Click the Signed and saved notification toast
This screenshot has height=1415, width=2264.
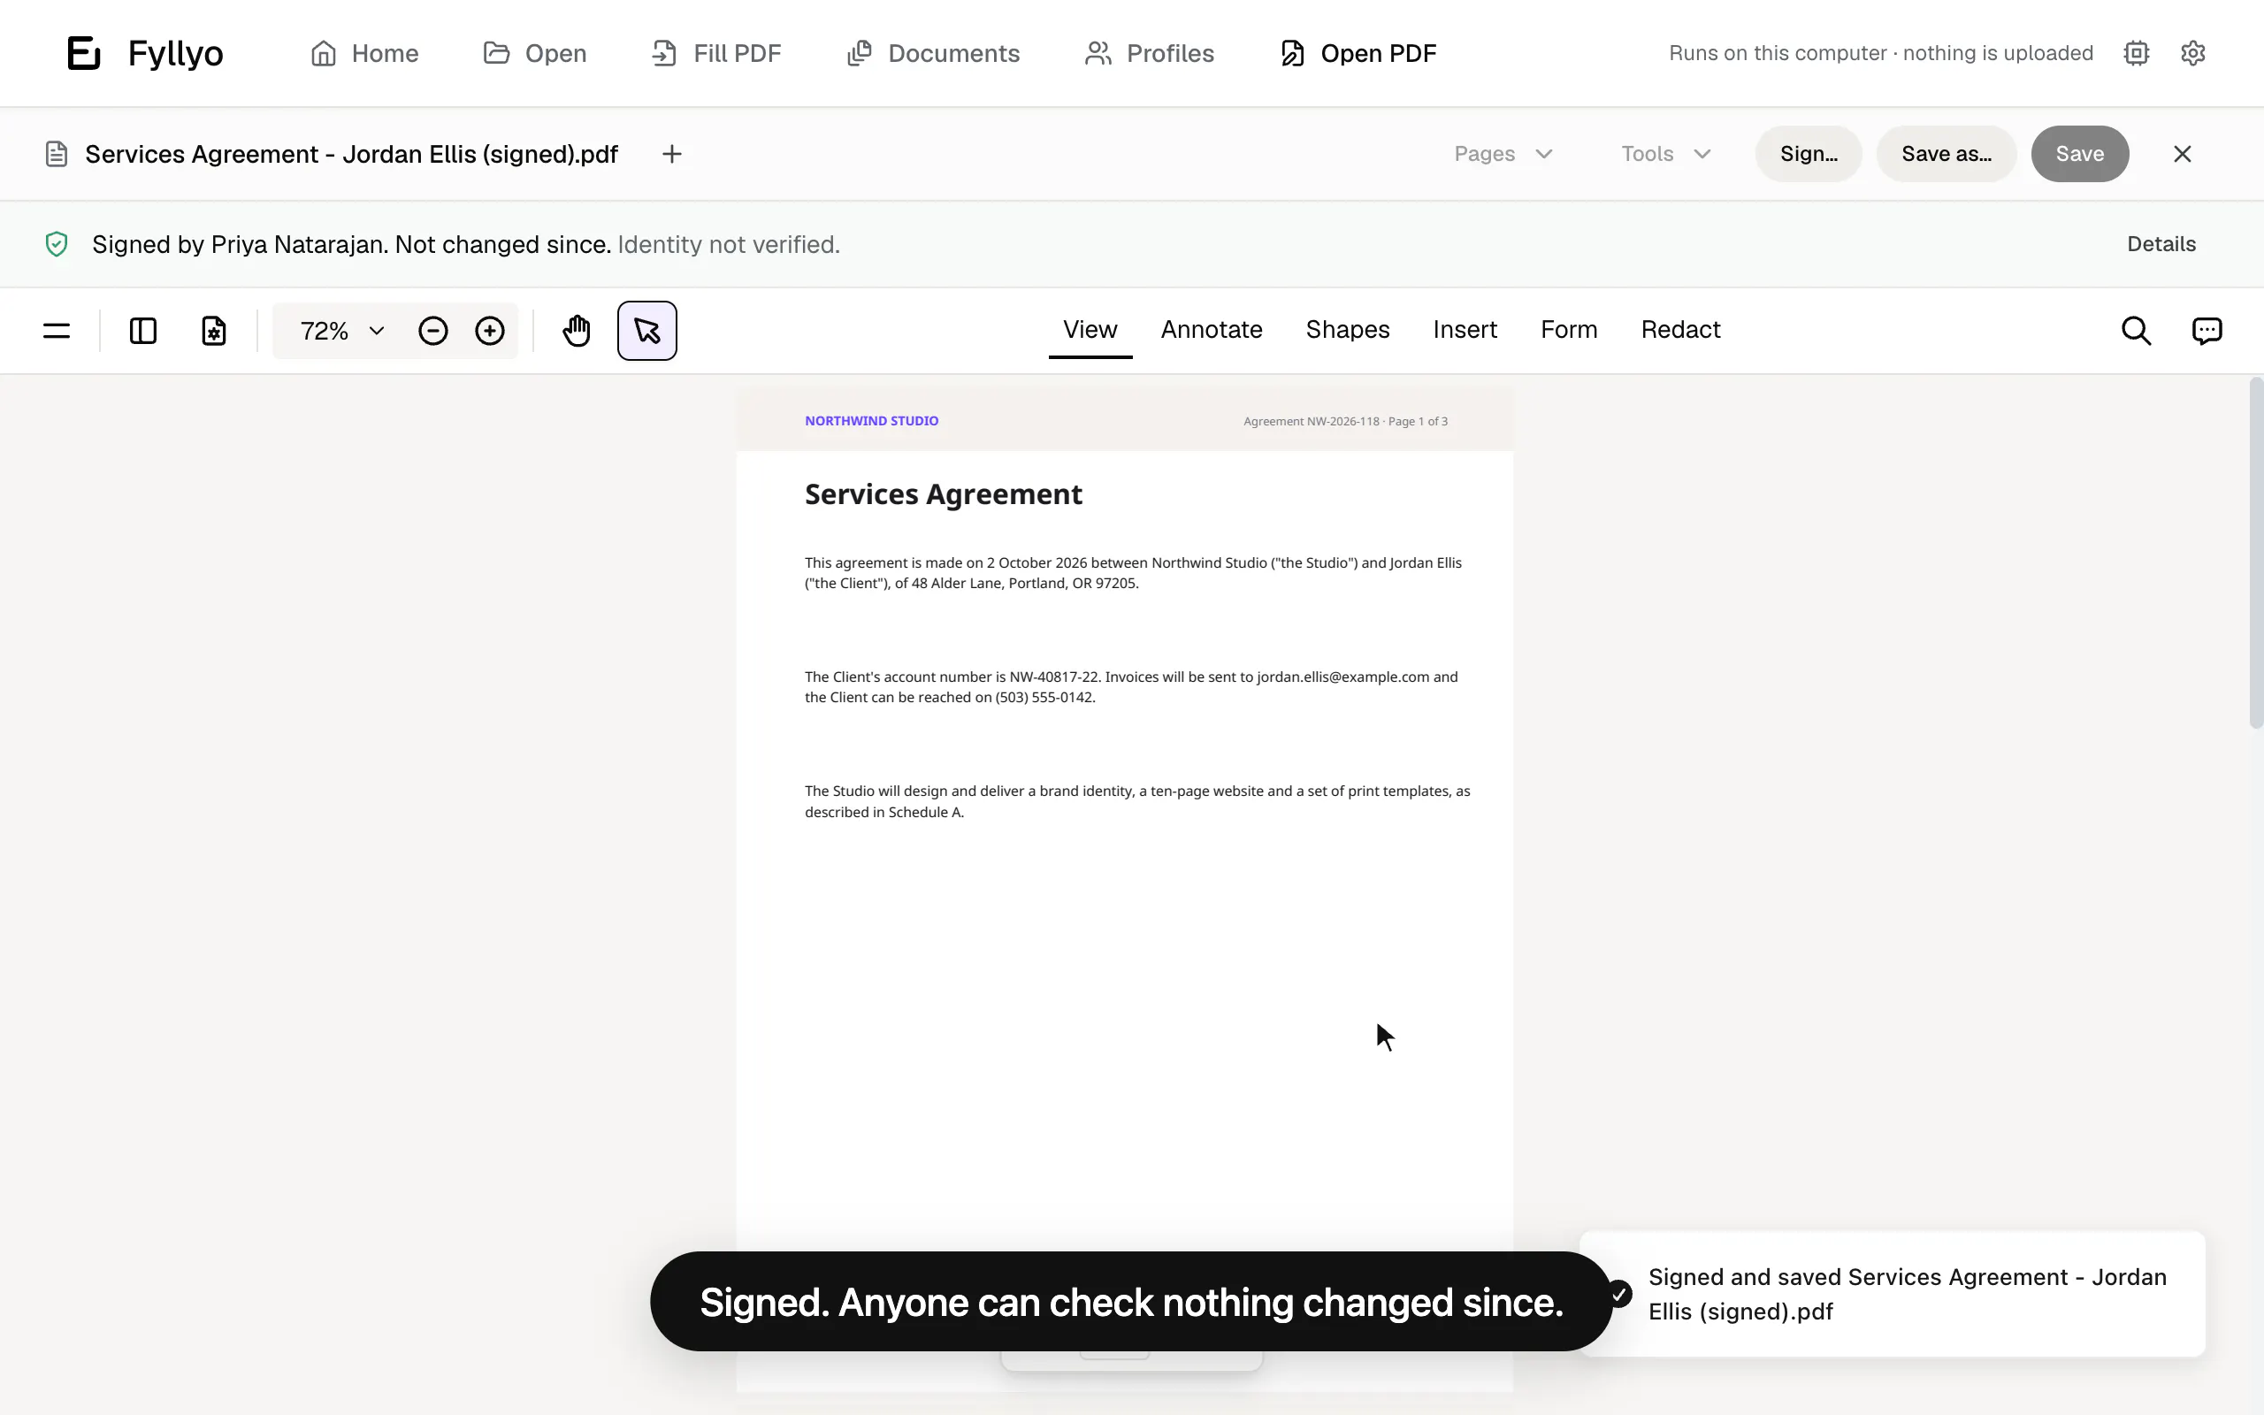click(x=1892, y=1294)
